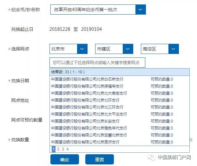
Task: Choose 北京橙色年代支行 from results
Action: (120, 128)
